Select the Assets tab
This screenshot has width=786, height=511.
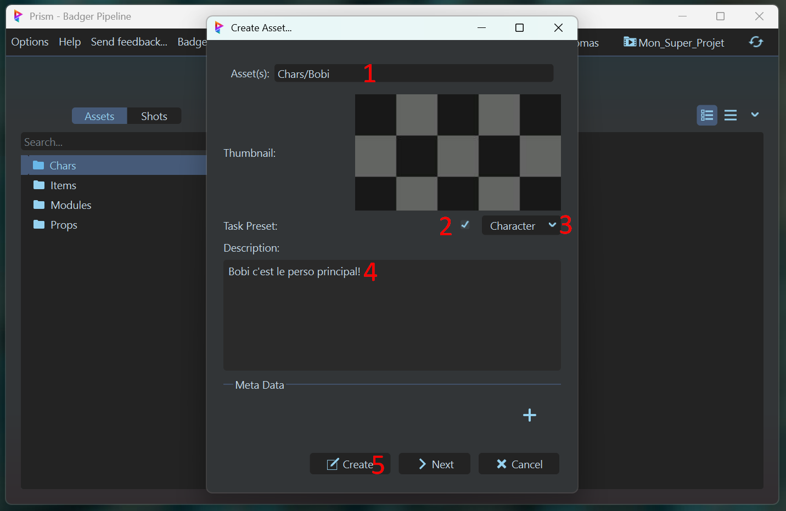coord(99,116)
